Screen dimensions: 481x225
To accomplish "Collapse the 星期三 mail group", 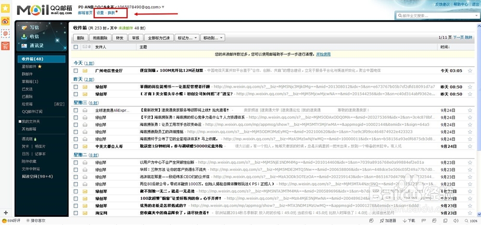I will [80, 103].
